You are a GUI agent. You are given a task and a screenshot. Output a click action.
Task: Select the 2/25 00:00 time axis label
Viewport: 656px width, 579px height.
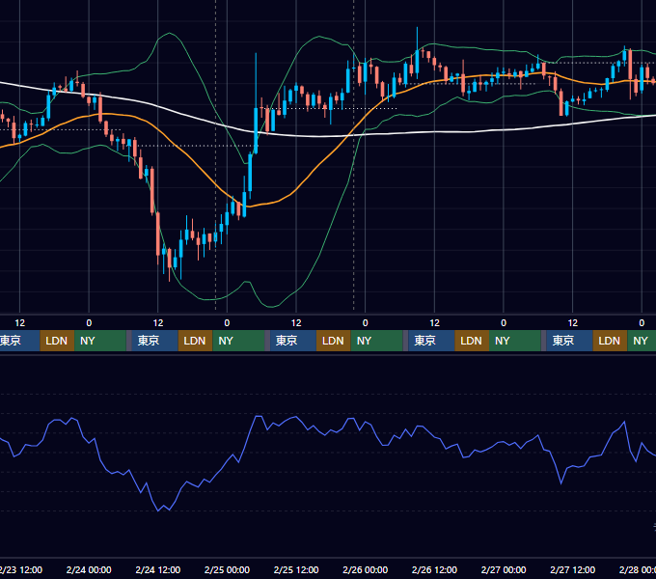pyautogui.click(x=227, y=569)
